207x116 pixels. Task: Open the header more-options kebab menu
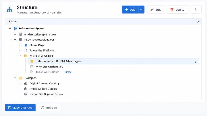196,10
